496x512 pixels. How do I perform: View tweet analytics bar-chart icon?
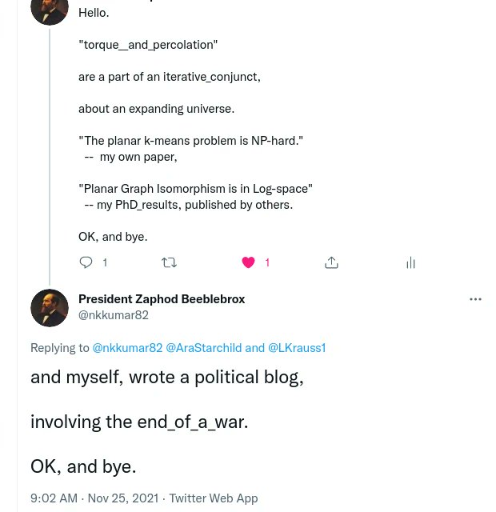pyautogui.click(x=410, y=262)
